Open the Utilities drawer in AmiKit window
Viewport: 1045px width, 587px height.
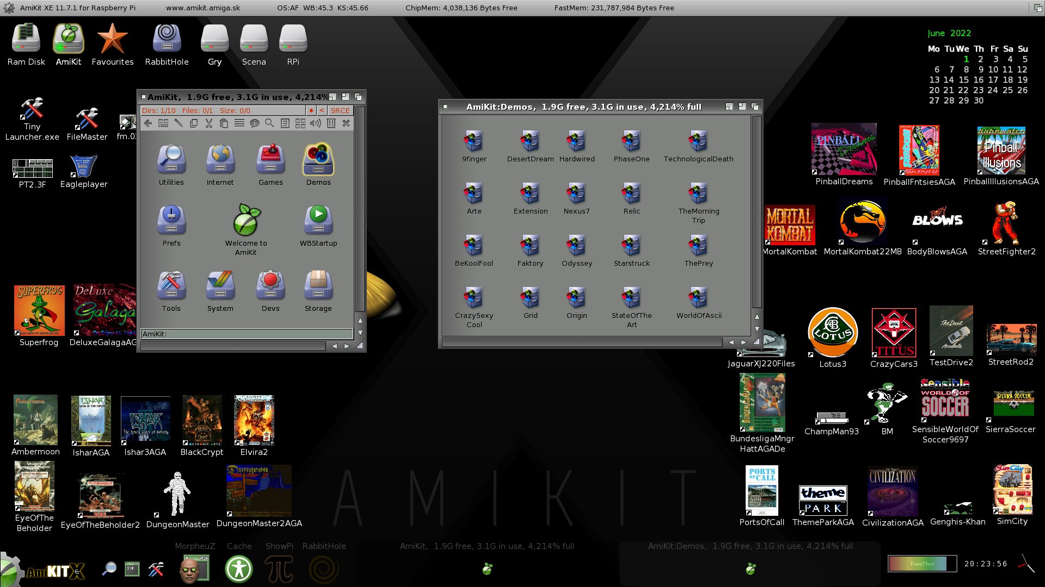tap(171, 165)
